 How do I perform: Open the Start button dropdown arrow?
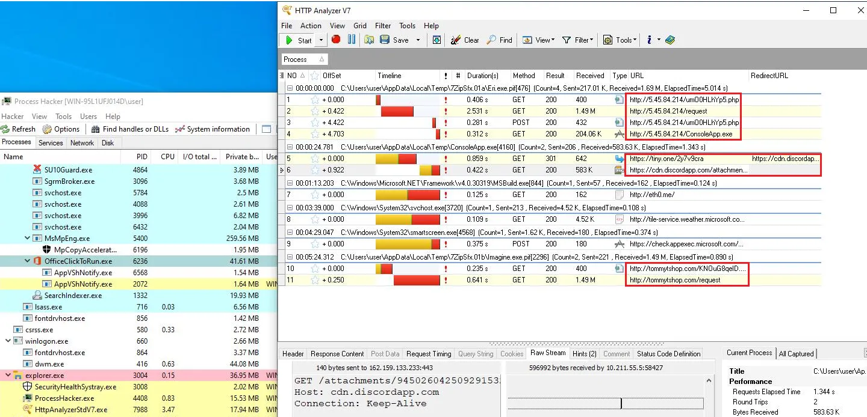pyautogui.click(x=321, y=40)
